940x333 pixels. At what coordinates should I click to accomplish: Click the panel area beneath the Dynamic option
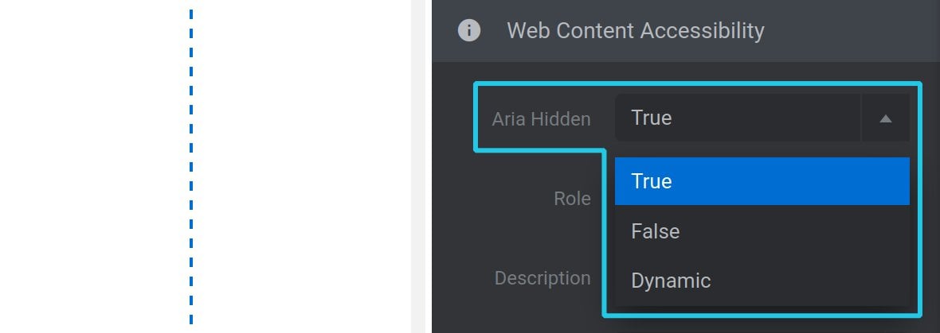pyautogui.click(x=762, y=324)
